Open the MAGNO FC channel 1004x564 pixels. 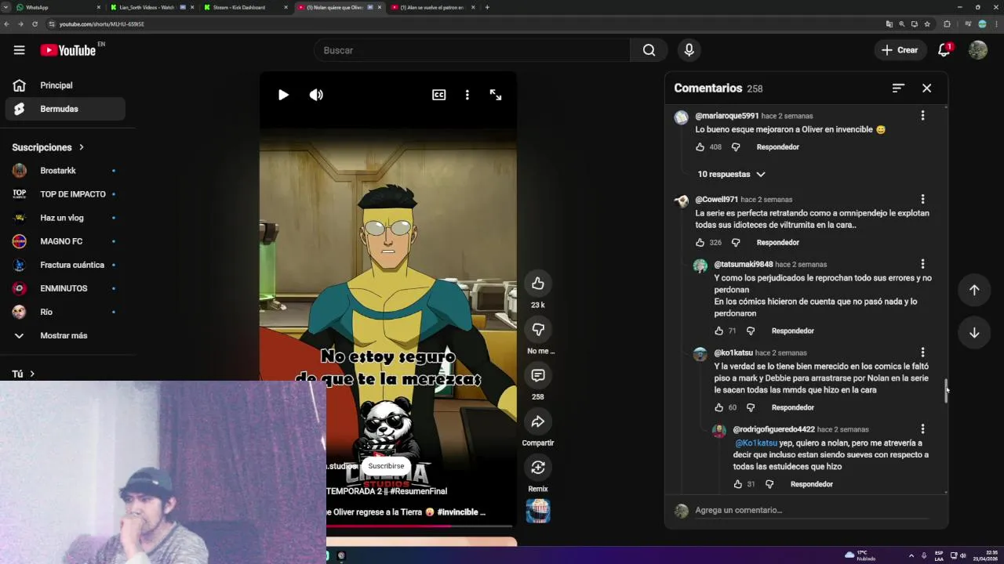tap(66, 241)
